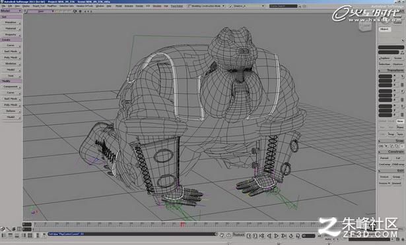Screen dimensions: 406x245
Task: Toggle the loop playback icon
Action: [x=290, y=236]
